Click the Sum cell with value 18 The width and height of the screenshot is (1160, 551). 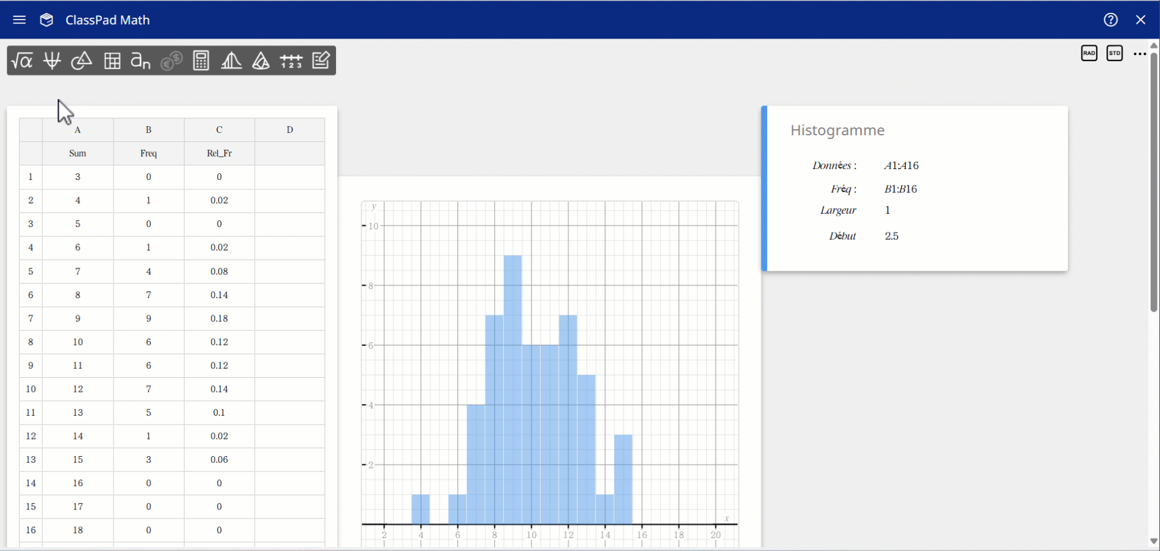78,530
